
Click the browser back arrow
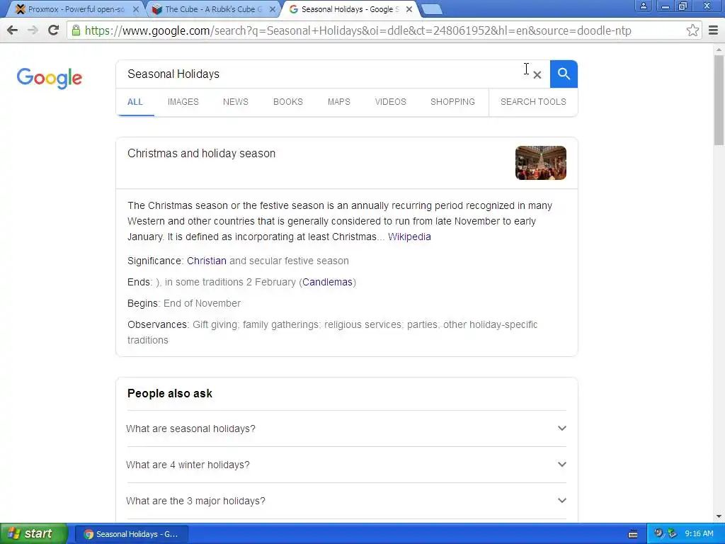point(13,30)
